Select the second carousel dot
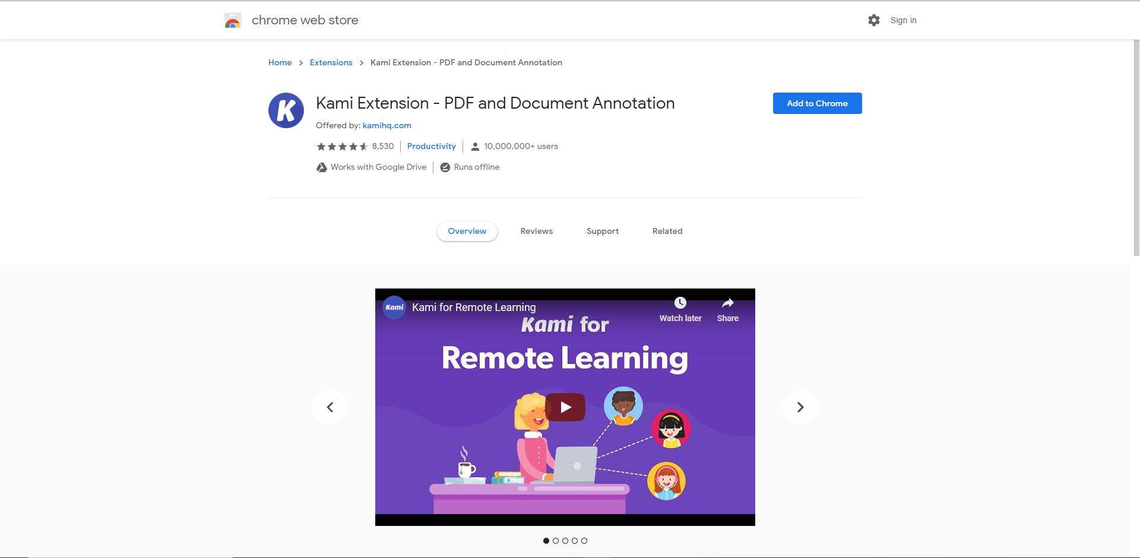 click(x=556, y=541)
